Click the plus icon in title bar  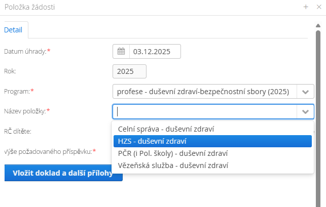click(306, 7)
